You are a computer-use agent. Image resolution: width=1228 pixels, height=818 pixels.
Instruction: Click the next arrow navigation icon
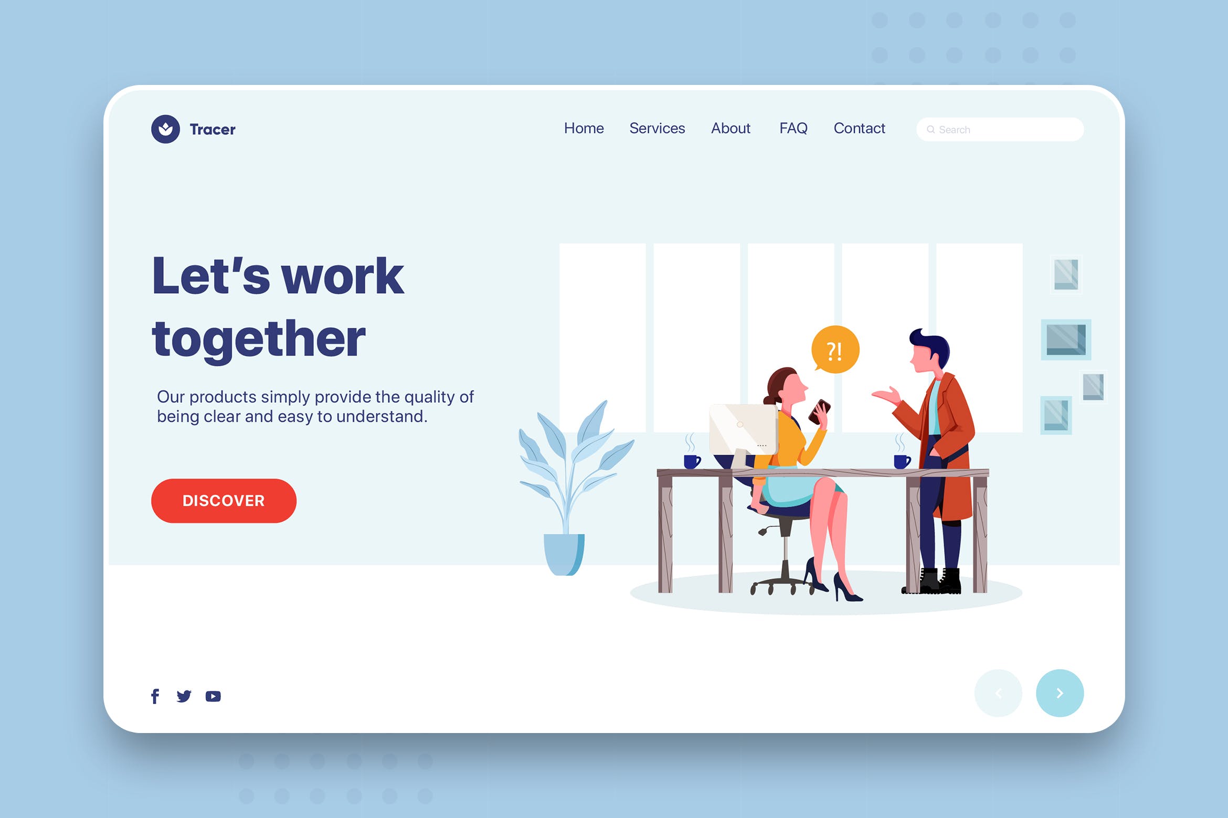click(x=1059, y=692)
